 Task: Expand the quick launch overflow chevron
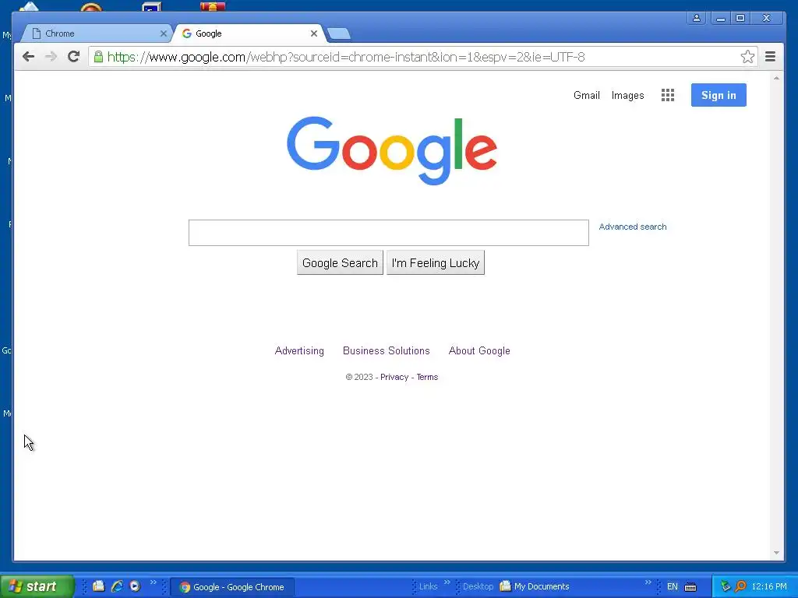(x=154, y=582)
